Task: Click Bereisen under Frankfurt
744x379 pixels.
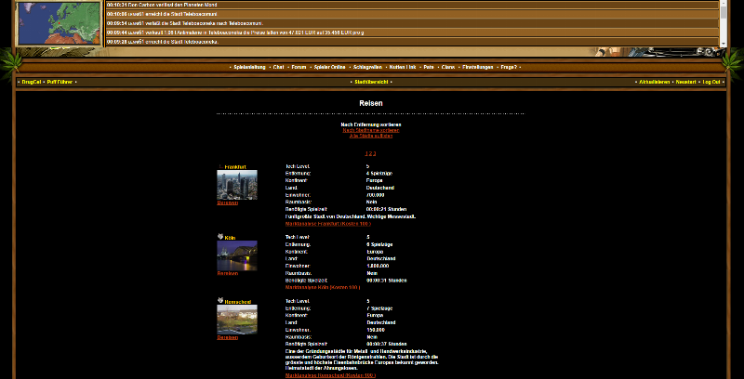Action: coord(228,203)
